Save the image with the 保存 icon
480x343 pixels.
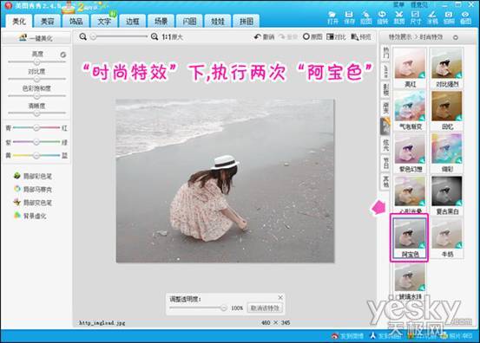349,17
